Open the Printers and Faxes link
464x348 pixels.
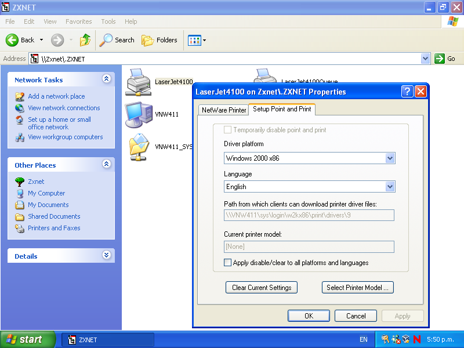[54, 228]
